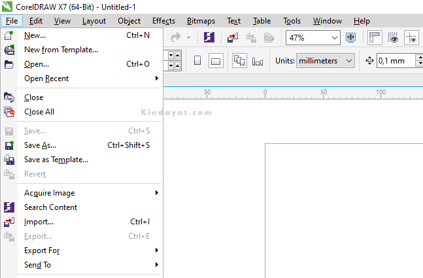Image resolution: width=423 pixels, height=278 pixels.
Task: Click the page height spinner arrows
Action: coord(174,65)
